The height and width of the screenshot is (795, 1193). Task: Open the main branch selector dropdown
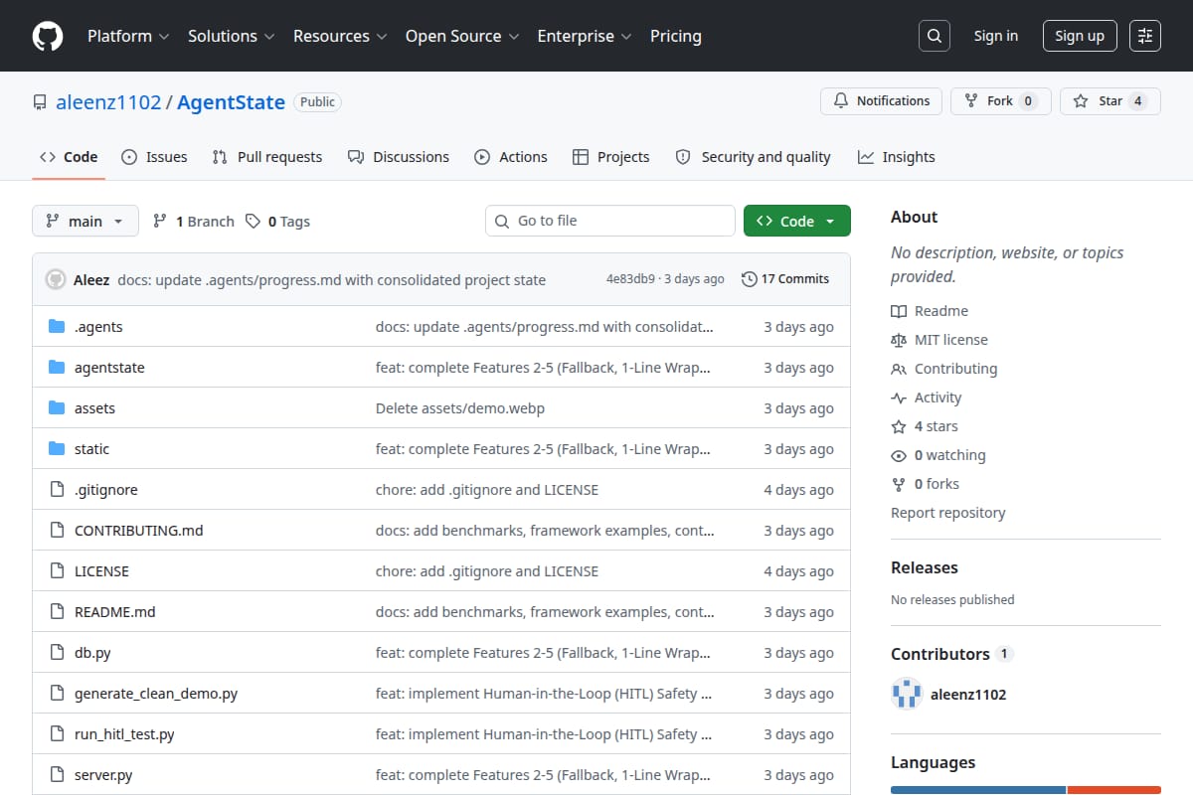coord(85,221)
